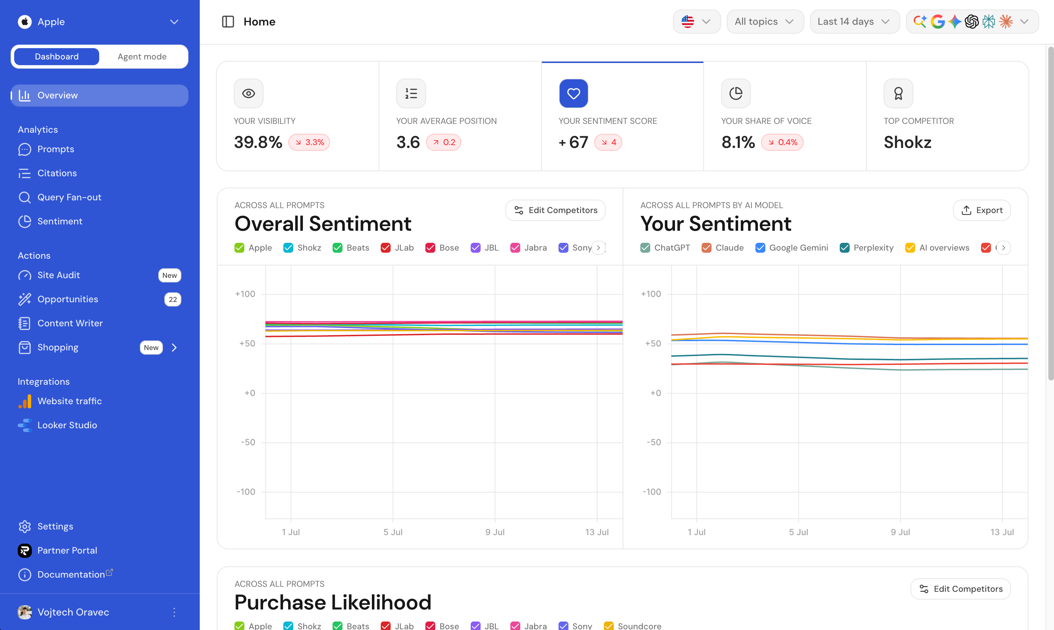Click the Site Audit gauge icon
This screenshot has height=630, width=1054.
[25, 275]
